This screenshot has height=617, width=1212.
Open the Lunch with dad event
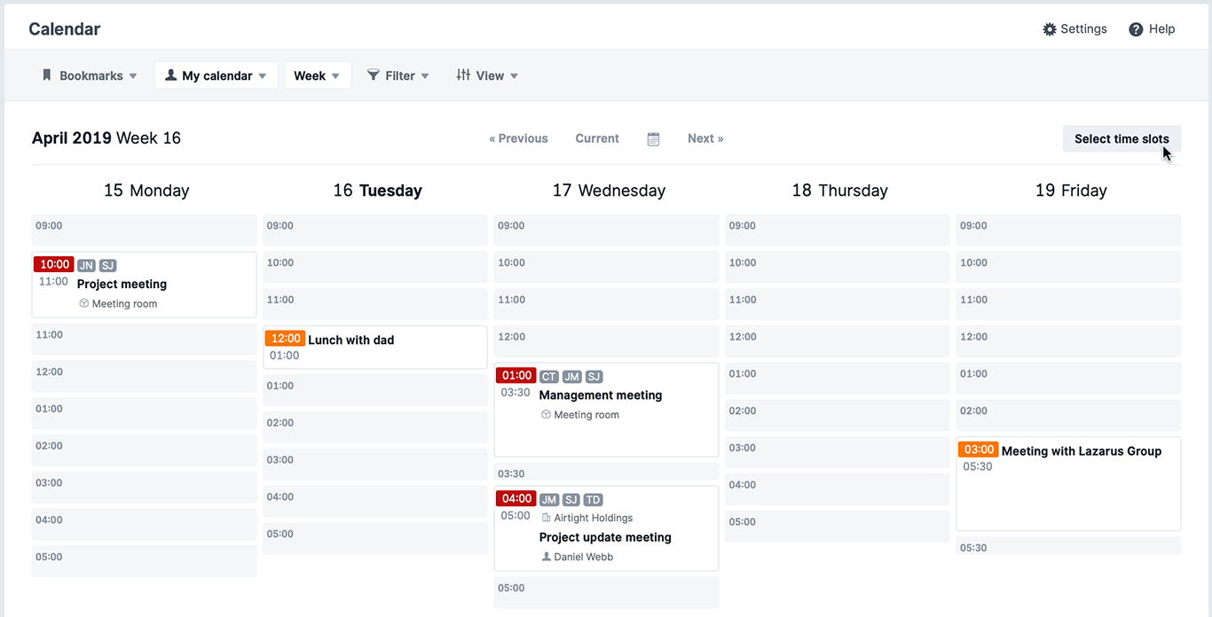pyautogui.click(x=375, y=348)
